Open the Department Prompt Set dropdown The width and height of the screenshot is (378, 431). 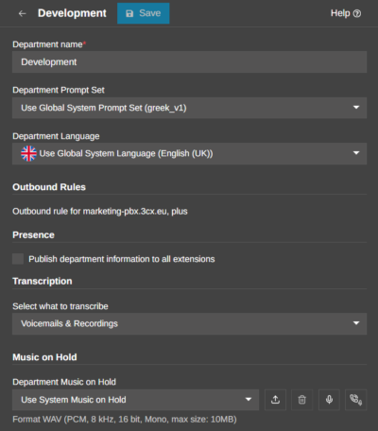pyautogui.click(x=189, y=108)
